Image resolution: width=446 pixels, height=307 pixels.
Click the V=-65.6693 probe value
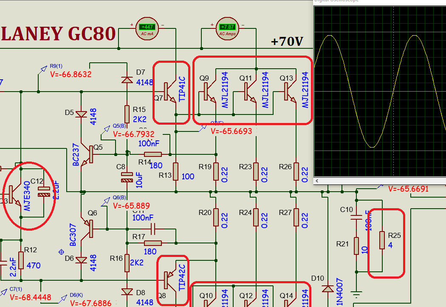[x=231, y=131]
